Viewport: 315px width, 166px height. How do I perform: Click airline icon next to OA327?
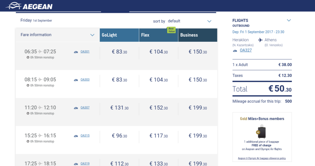pos(235,51)
